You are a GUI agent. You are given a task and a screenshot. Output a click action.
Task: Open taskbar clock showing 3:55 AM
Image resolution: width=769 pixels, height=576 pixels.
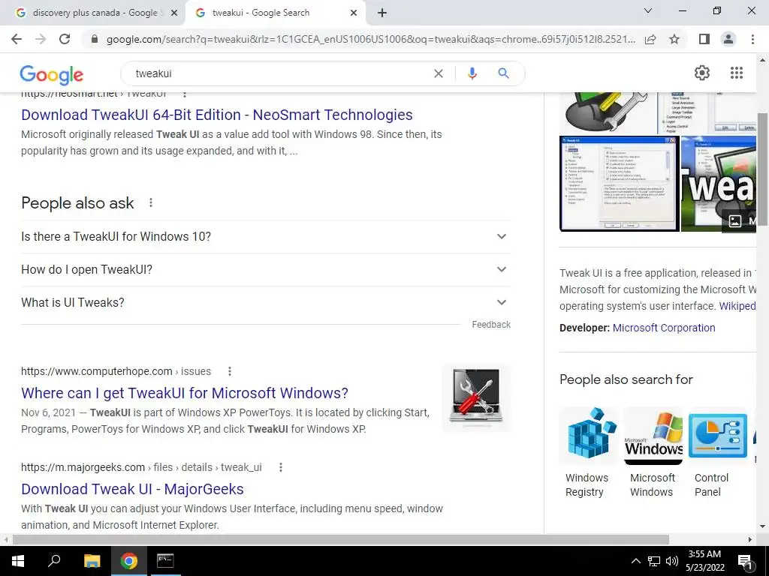[704, 561]
